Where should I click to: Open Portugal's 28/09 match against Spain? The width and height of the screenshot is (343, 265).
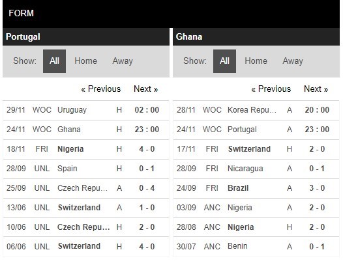(86, 169)
